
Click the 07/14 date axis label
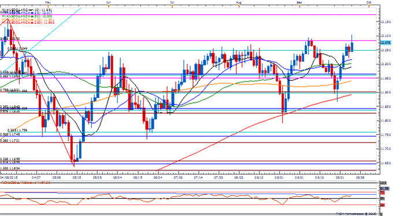point(198,177)
